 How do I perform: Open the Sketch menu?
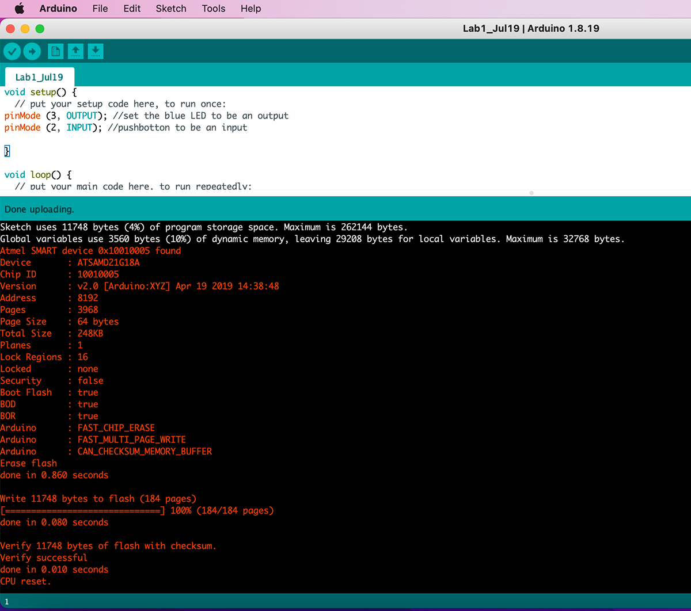click(x=171, y=9)
